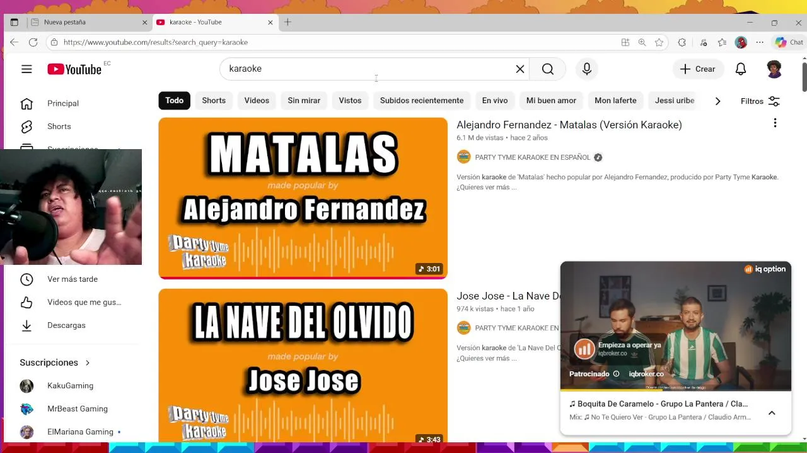Expand the miniplayer with chevron up
This screenshot has height=453, width=807.
click(772, 413)
